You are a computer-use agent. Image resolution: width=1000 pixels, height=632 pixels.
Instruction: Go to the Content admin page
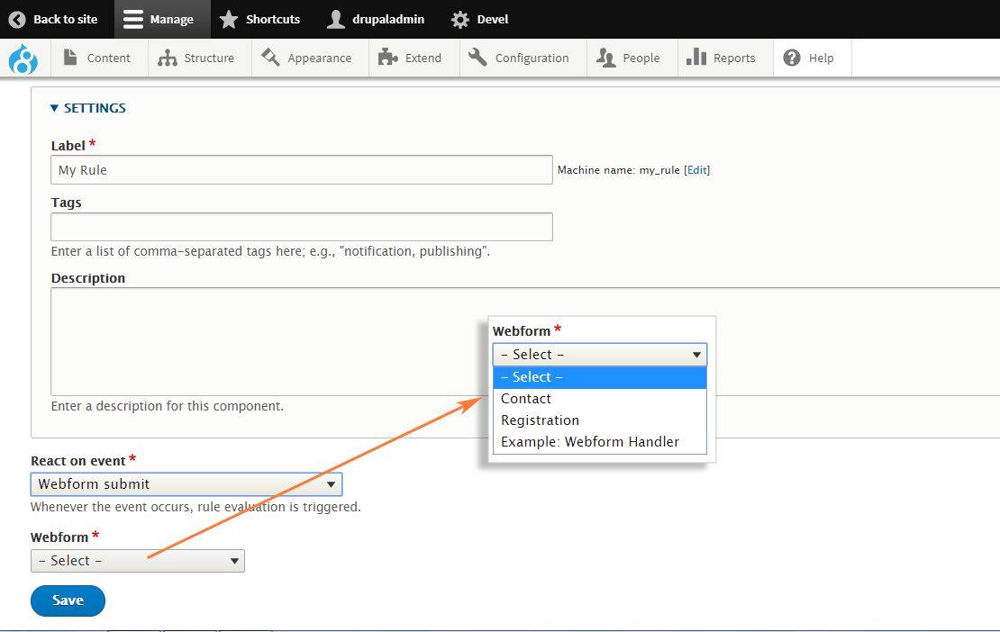(x=97, y=58)
